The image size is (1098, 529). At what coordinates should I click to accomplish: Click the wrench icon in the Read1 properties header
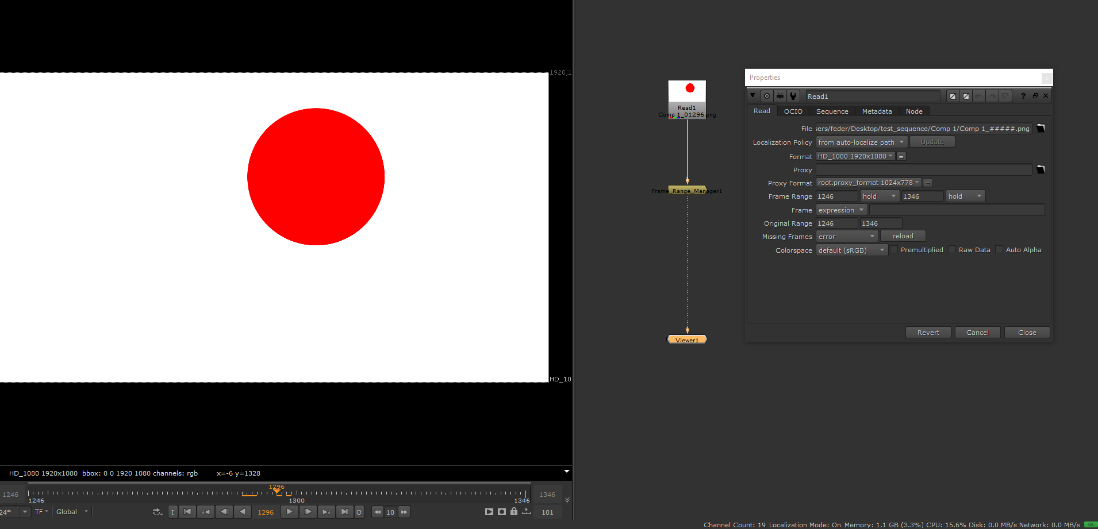tap(793, 96)
